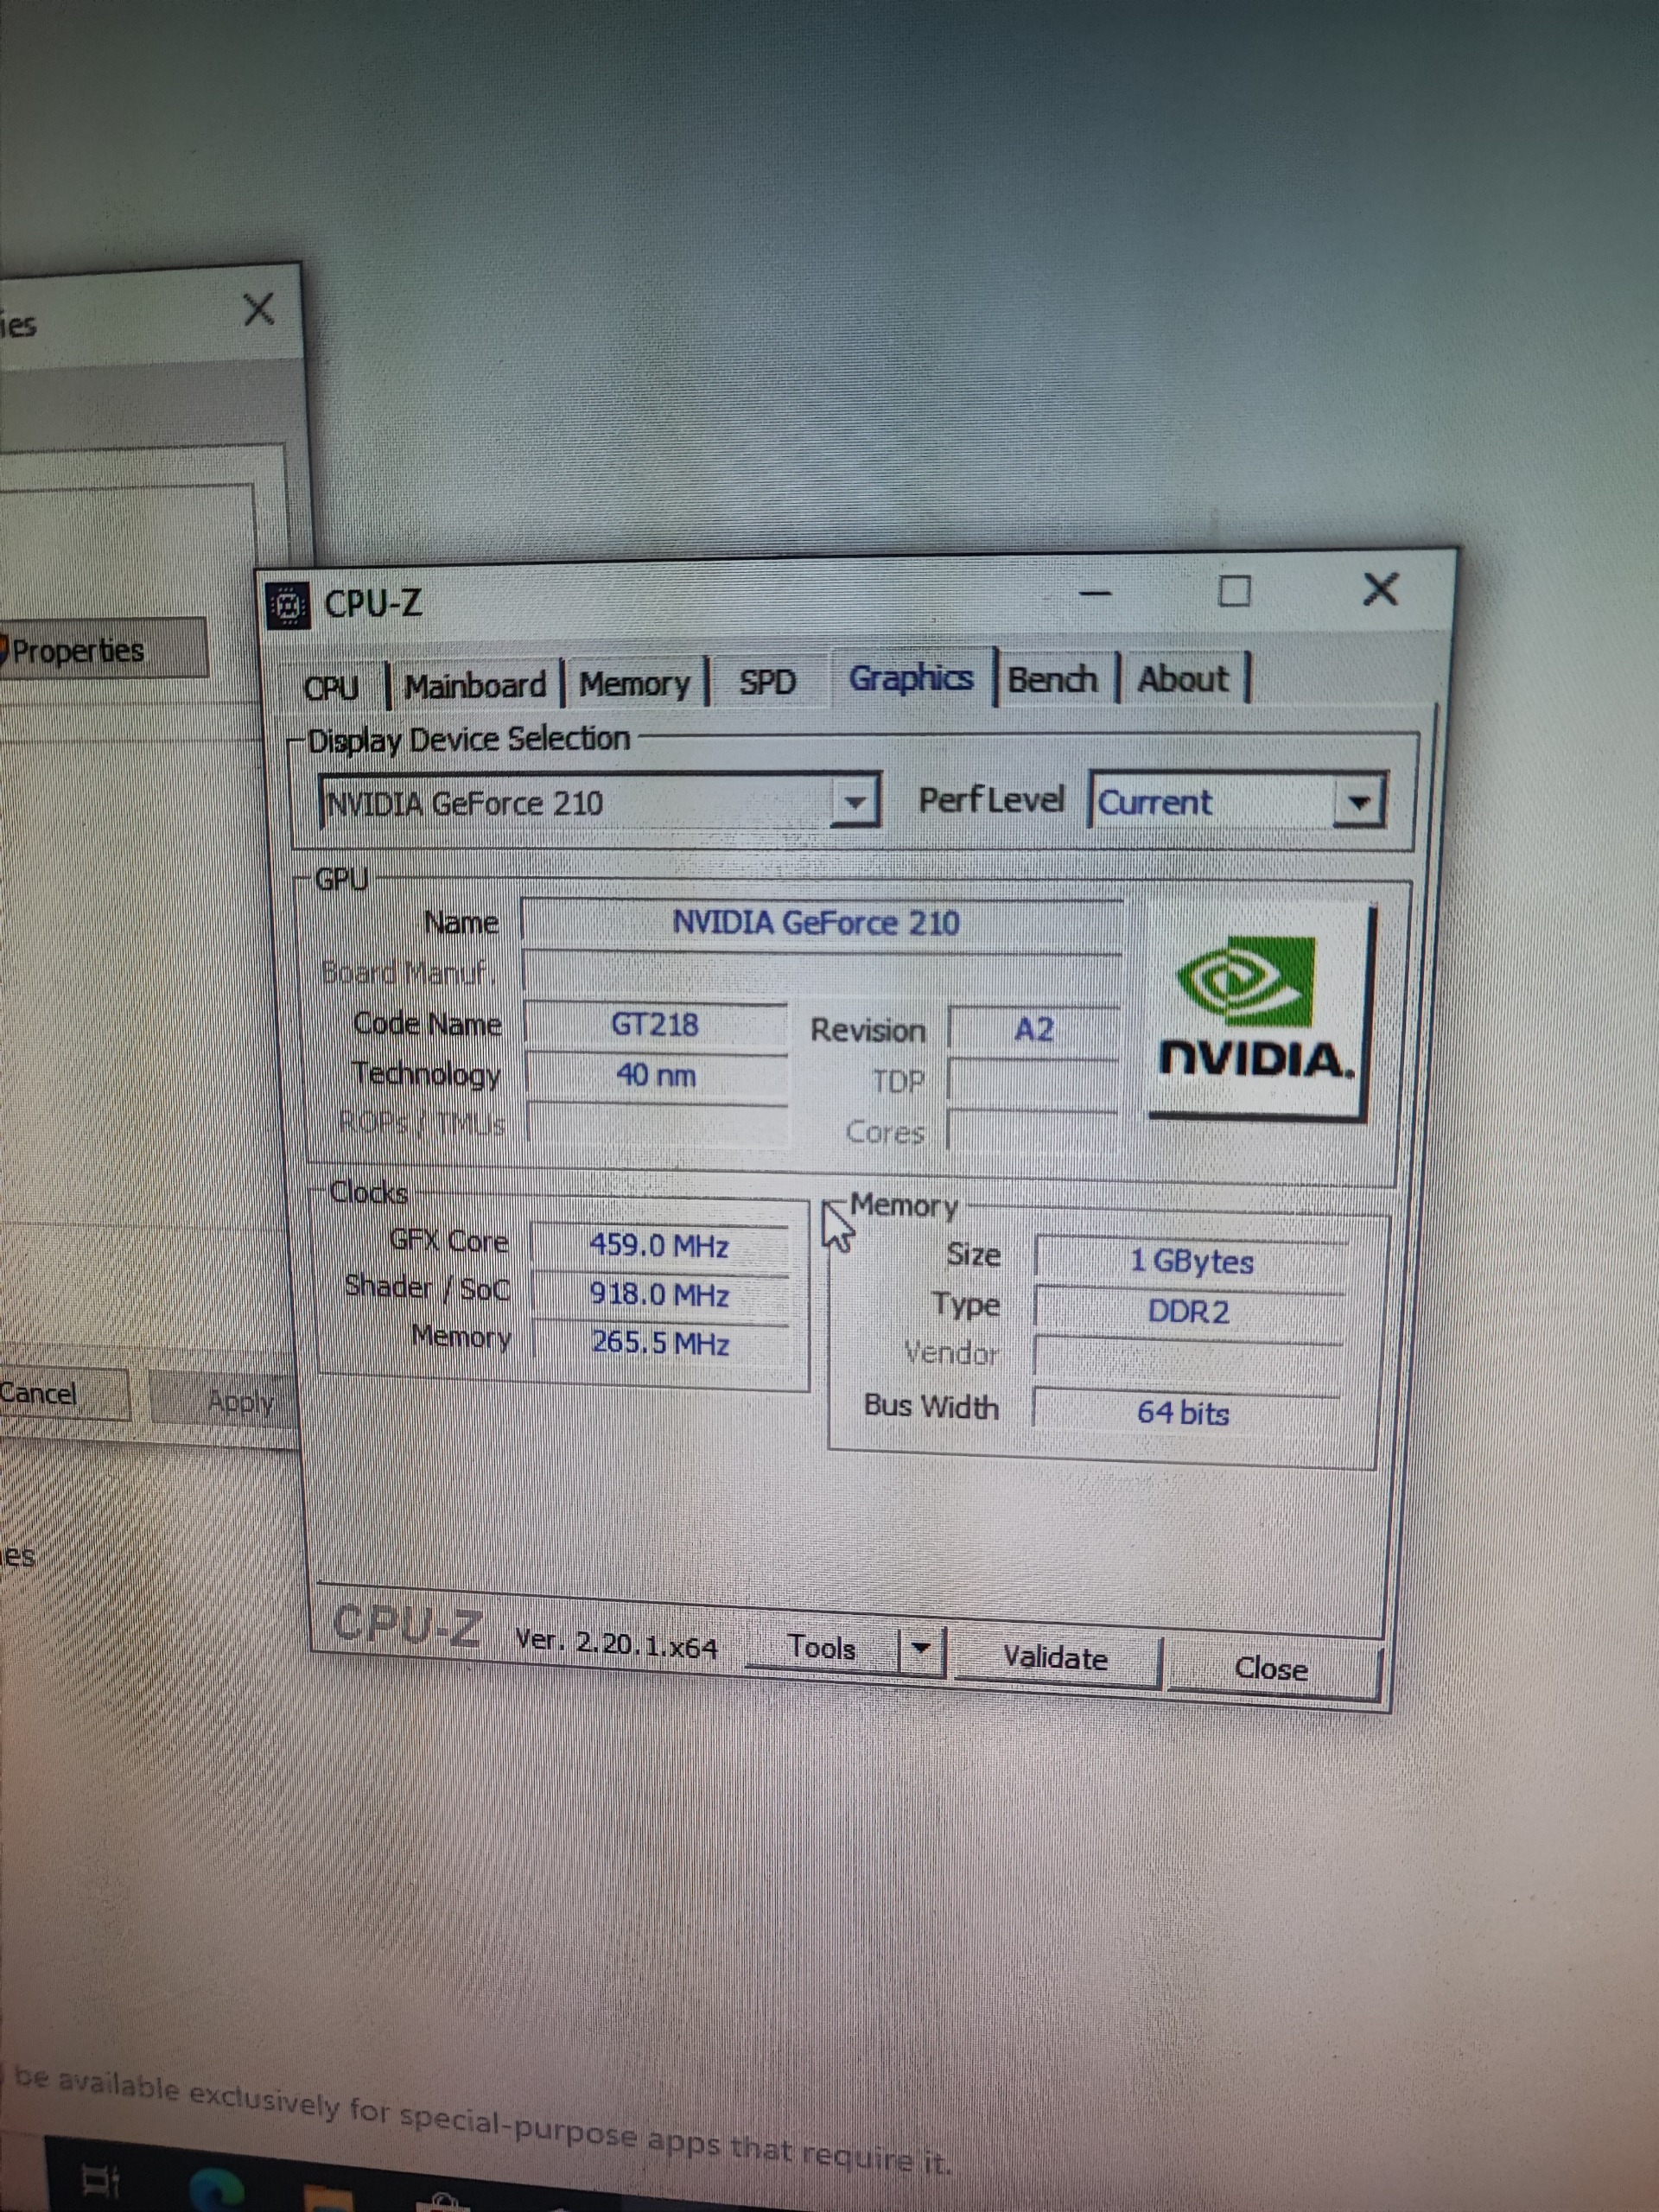Image resolution: width=1659 pixels, height=2212 pixels.
Task: Click the Bus Width value 64 bits
Action: pos(1184,1413)
